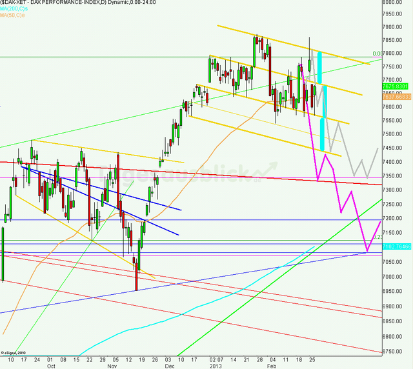The width and height of the screenshot is (413, 369).
Task: Click the eSignal 2010 copyright text
Action: [x=14, y=354]
